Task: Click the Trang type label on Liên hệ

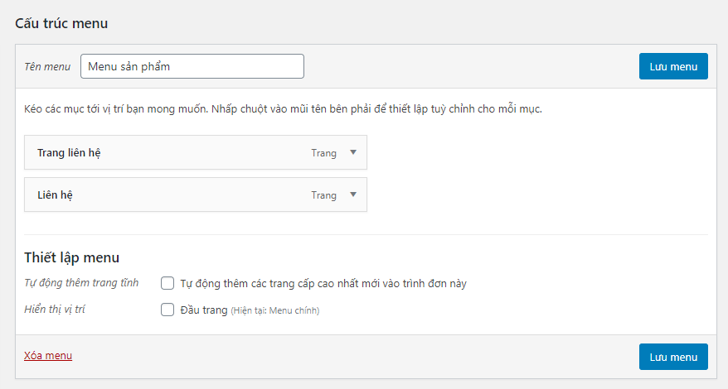Action: coord(323,195)
